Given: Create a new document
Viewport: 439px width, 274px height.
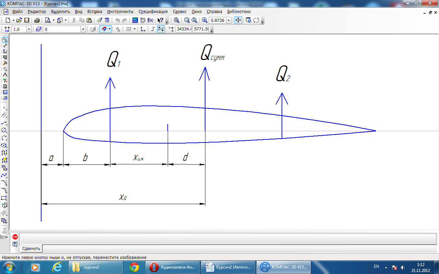Looking at the screenshot, I should 8,20.
